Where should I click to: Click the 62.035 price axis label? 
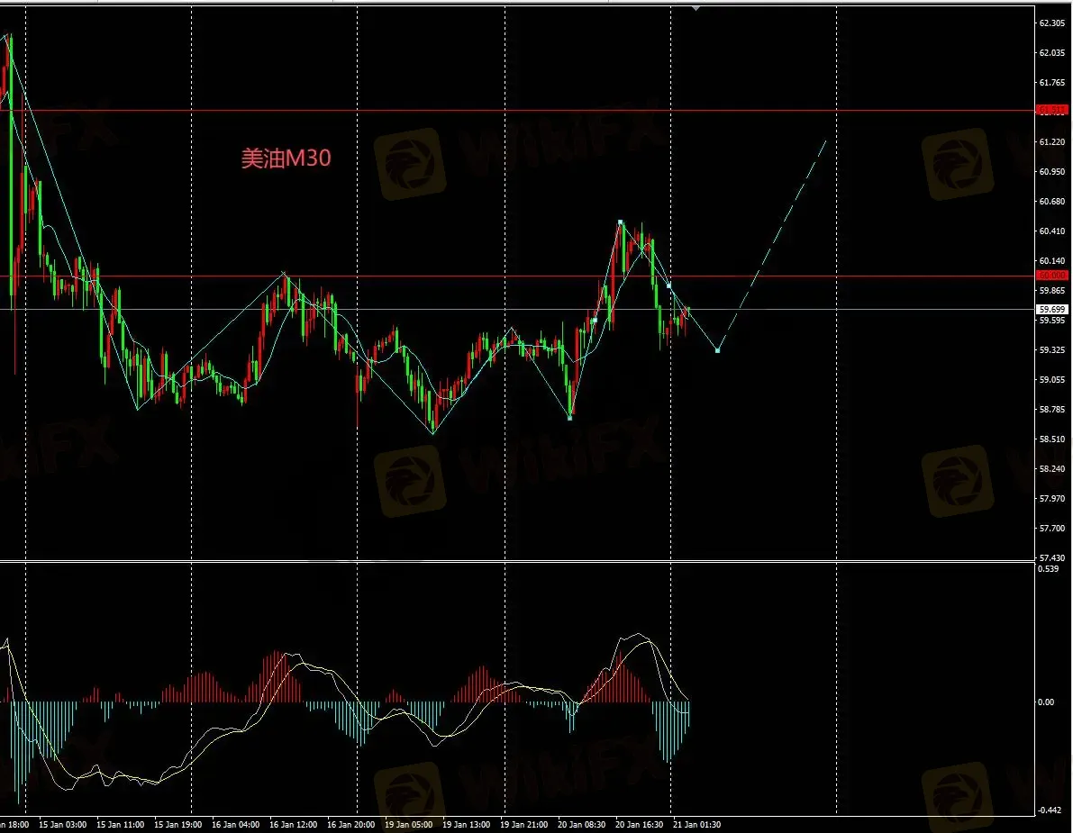(x=1051, y=52)
